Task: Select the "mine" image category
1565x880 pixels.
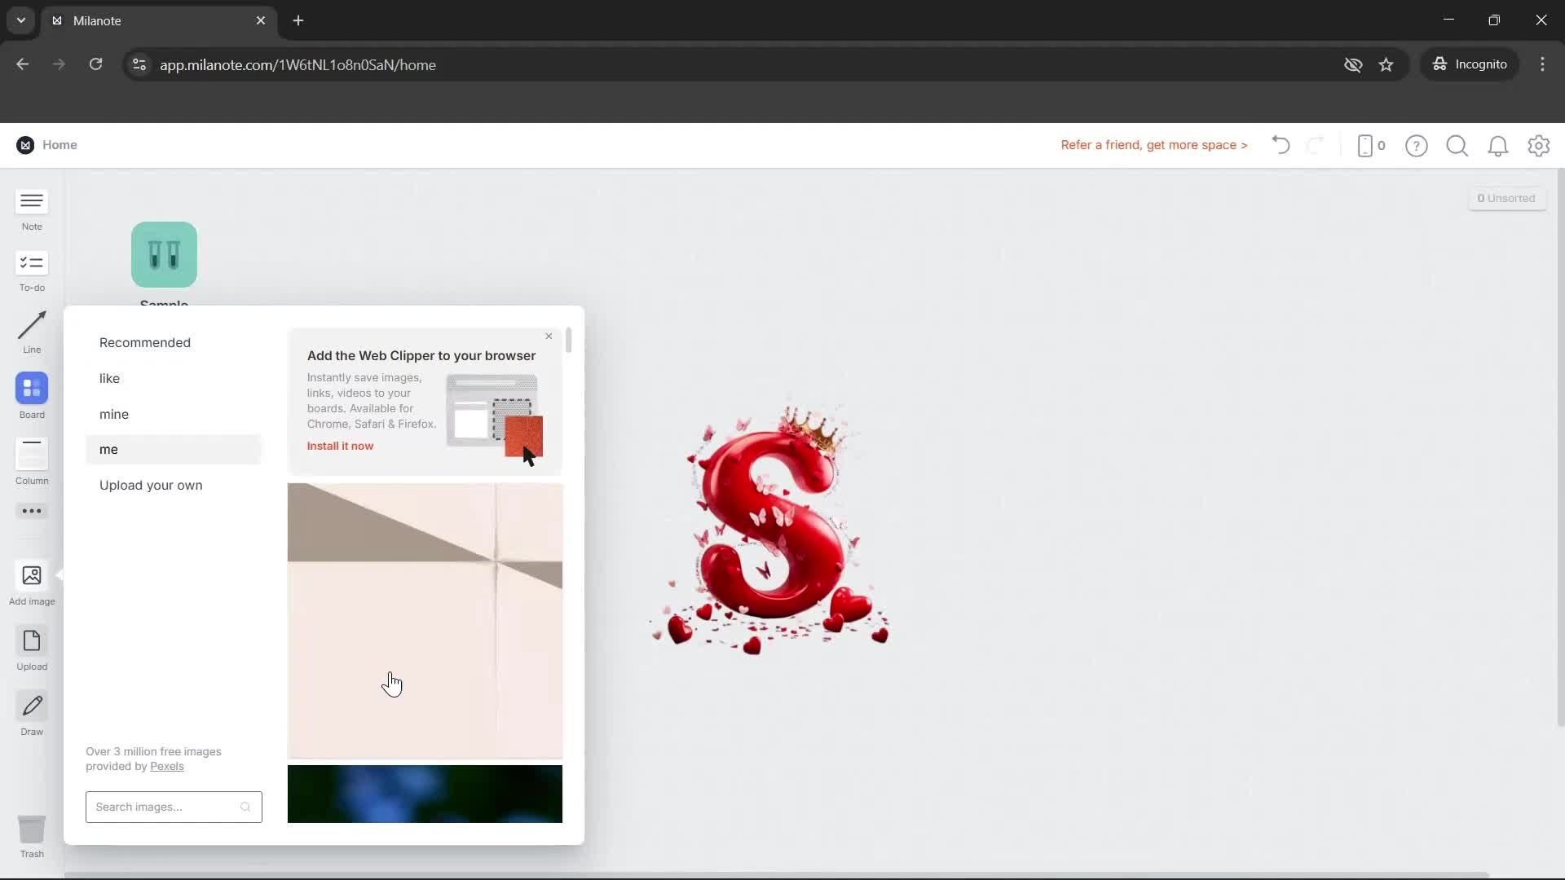Action: [x=113, y=414]
